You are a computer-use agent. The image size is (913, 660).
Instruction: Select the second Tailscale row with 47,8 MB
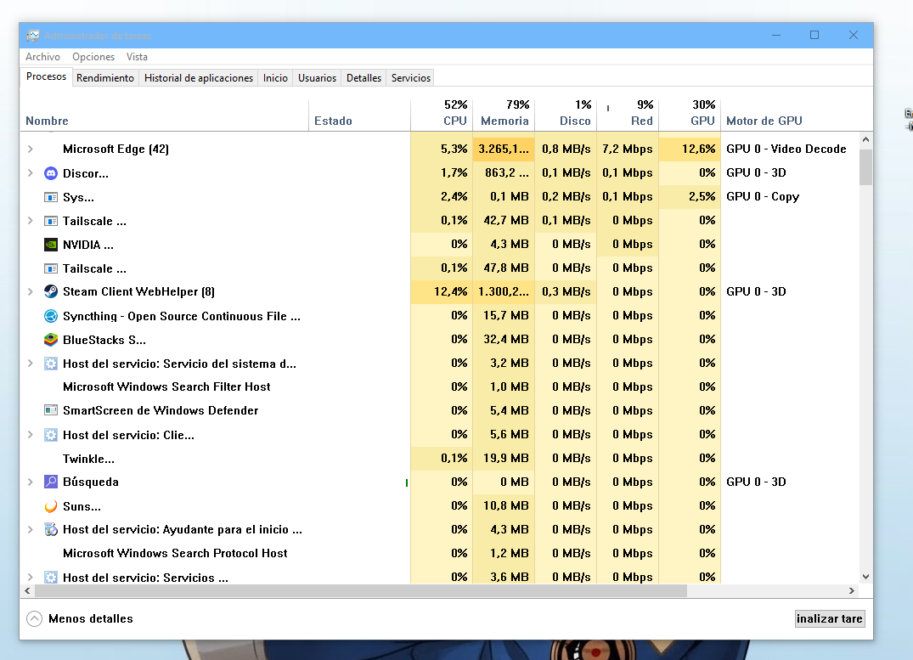440,268
